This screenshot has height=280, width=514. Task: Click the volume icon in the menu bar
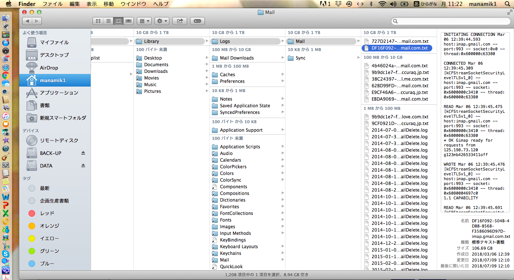pos(393,4)
